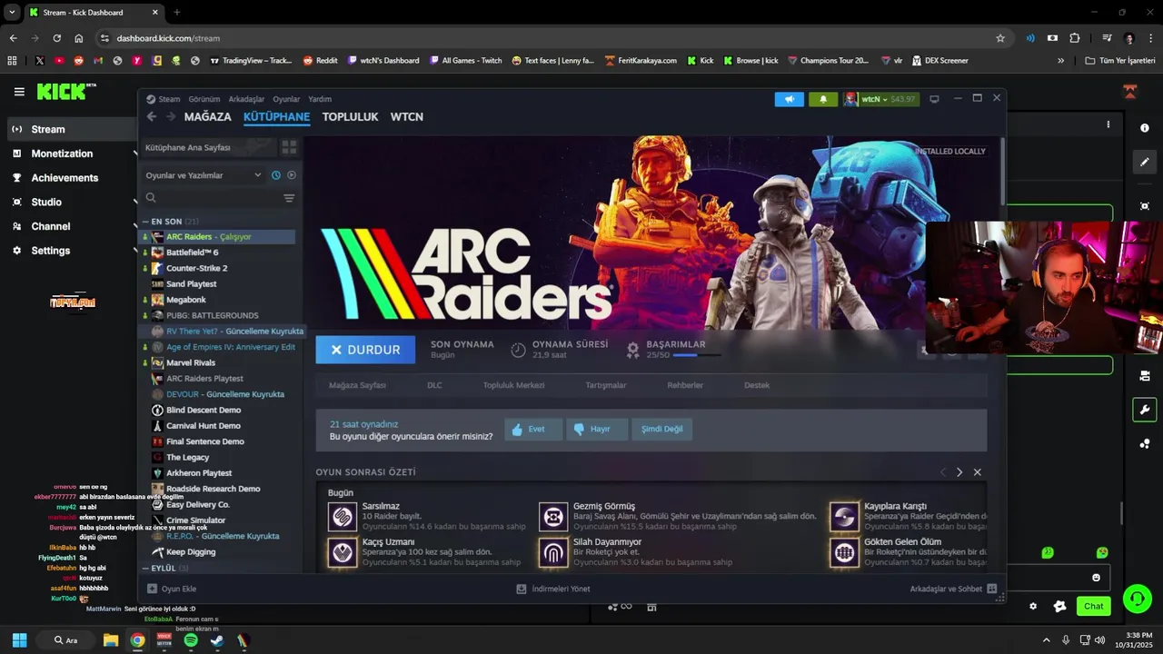Click Sarsılmaz achievement icon
This screenshot has height=654, width=1163.
click(343, 517)
